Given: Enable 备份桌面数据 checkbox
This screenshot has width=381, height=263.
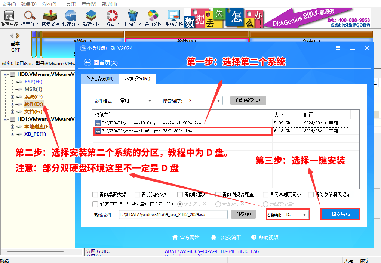Looking at the screenshot, I should (95, 195).
